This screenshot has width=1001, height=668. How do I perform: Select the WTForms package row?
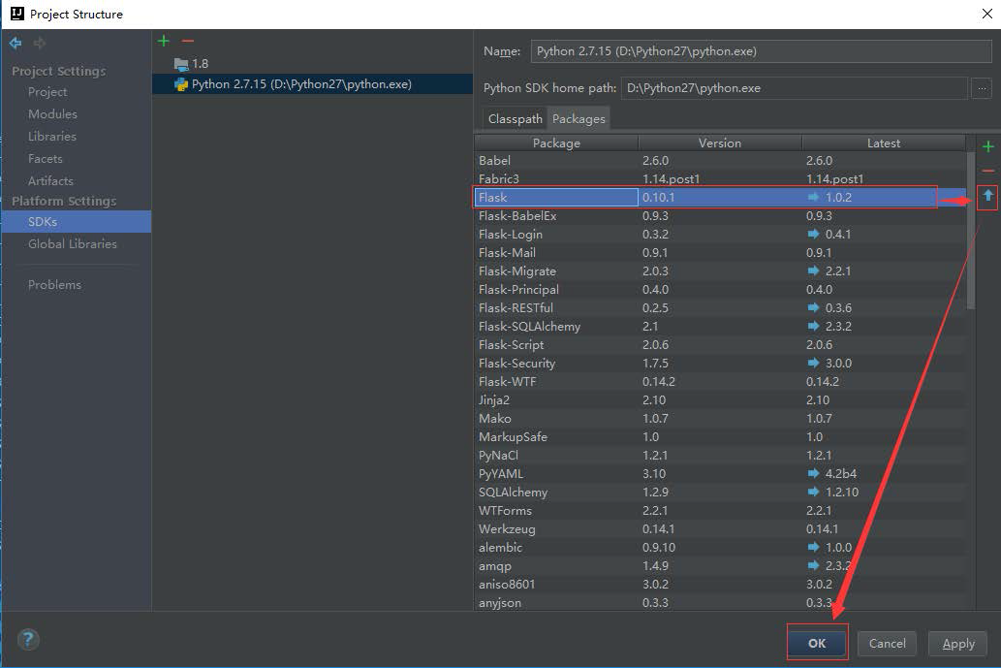(720, 511)
